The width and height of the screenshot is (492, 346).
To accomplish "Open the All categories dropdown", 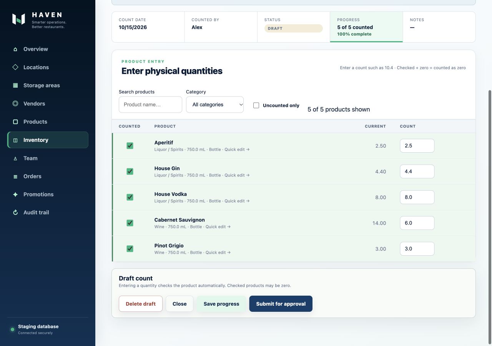I will click(x=215, y=105).
